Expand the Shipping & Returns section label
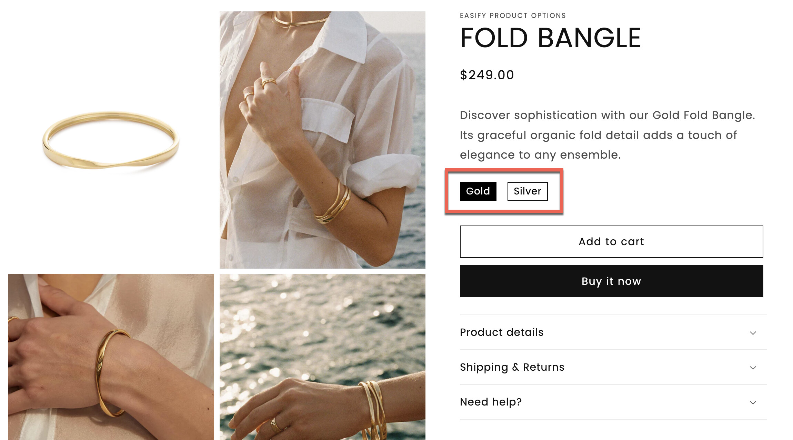This screenshot has width=793, height=440. coord(512,367)
